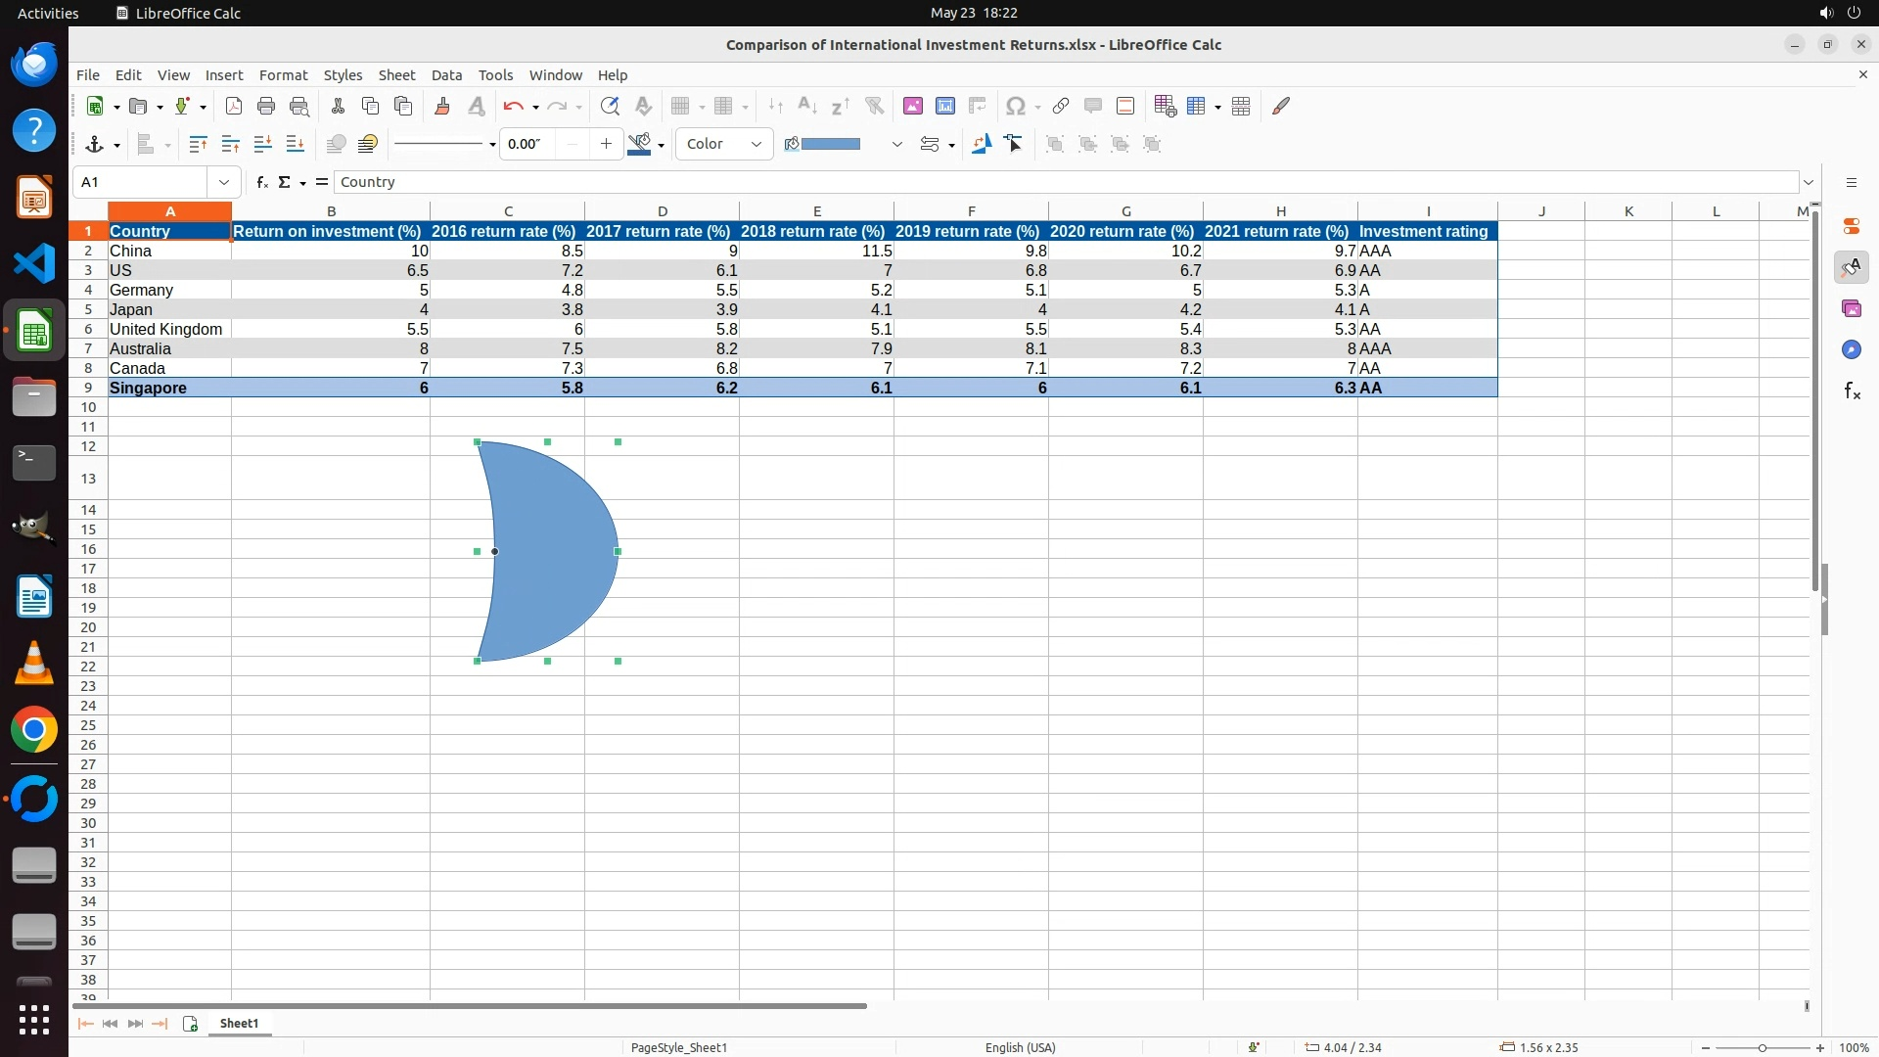Open the Area Style Color combo box
1879x1057 pixels.
point(724,145)
